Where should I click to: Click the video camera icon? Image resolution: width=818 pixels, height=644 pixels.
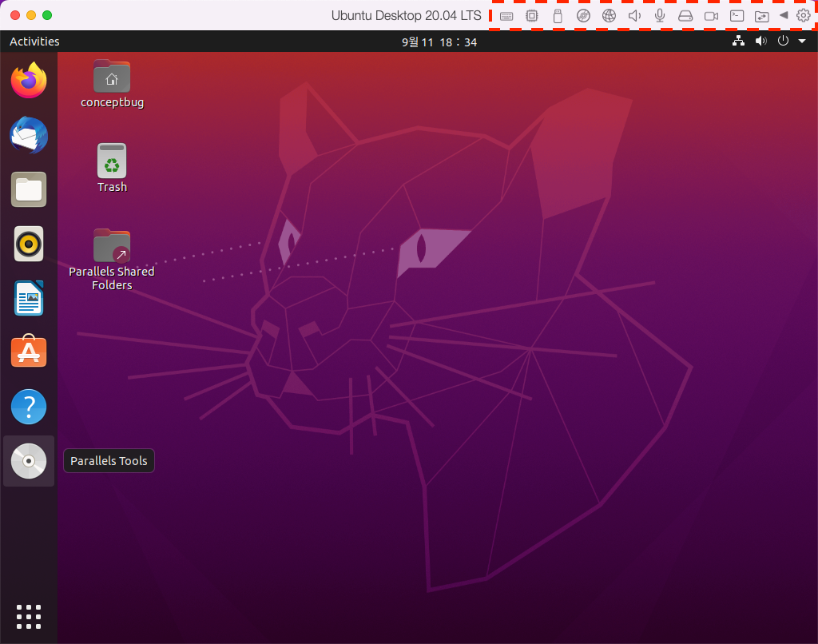[x=711, y=16]
